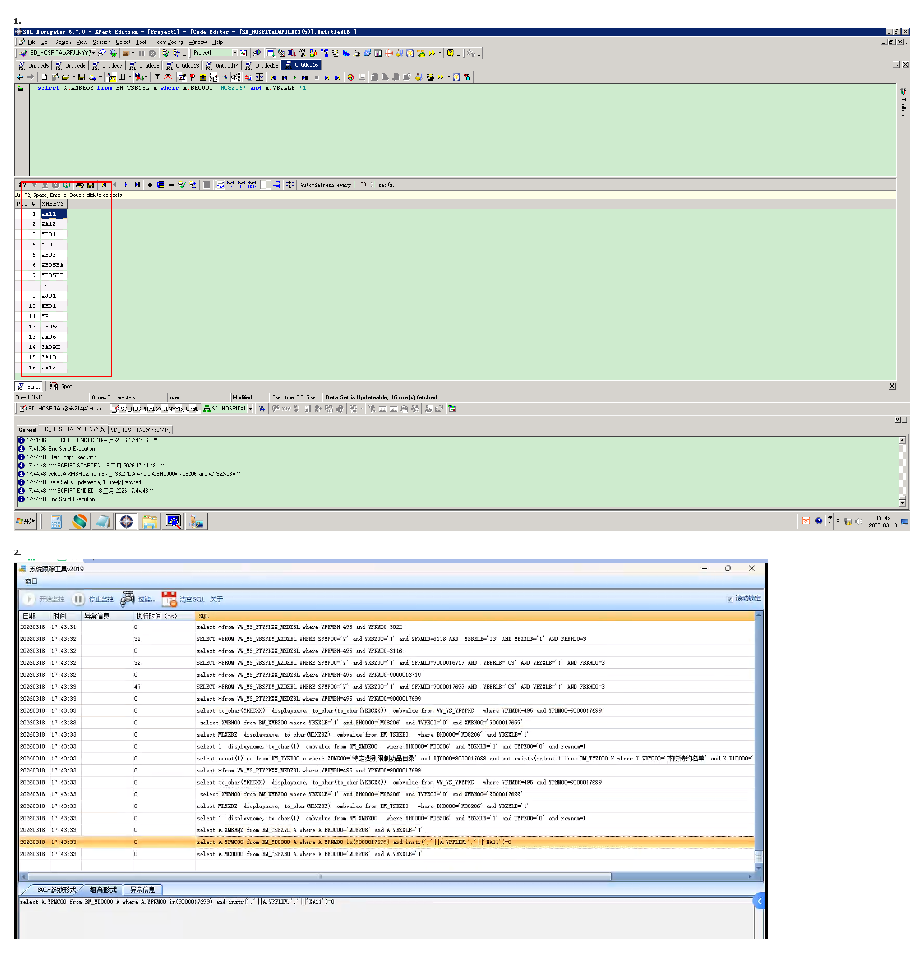Expand the Project1 combo box
The width and height of the screenshot is (924, 953).
tap(234, 53)
